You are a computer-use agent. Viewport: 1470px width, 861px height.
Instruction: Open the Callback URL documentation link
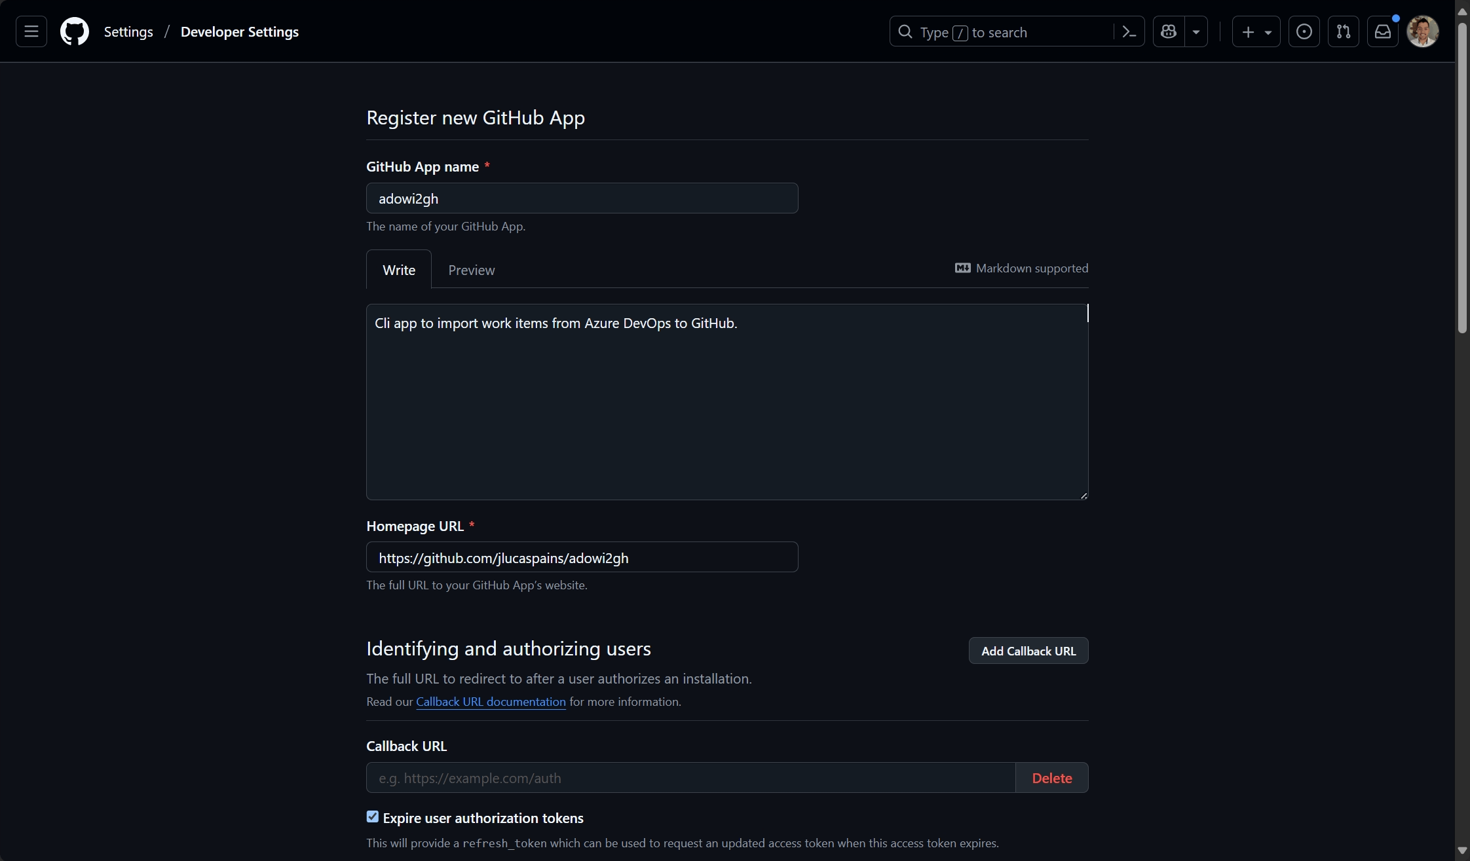click(491, 701)
